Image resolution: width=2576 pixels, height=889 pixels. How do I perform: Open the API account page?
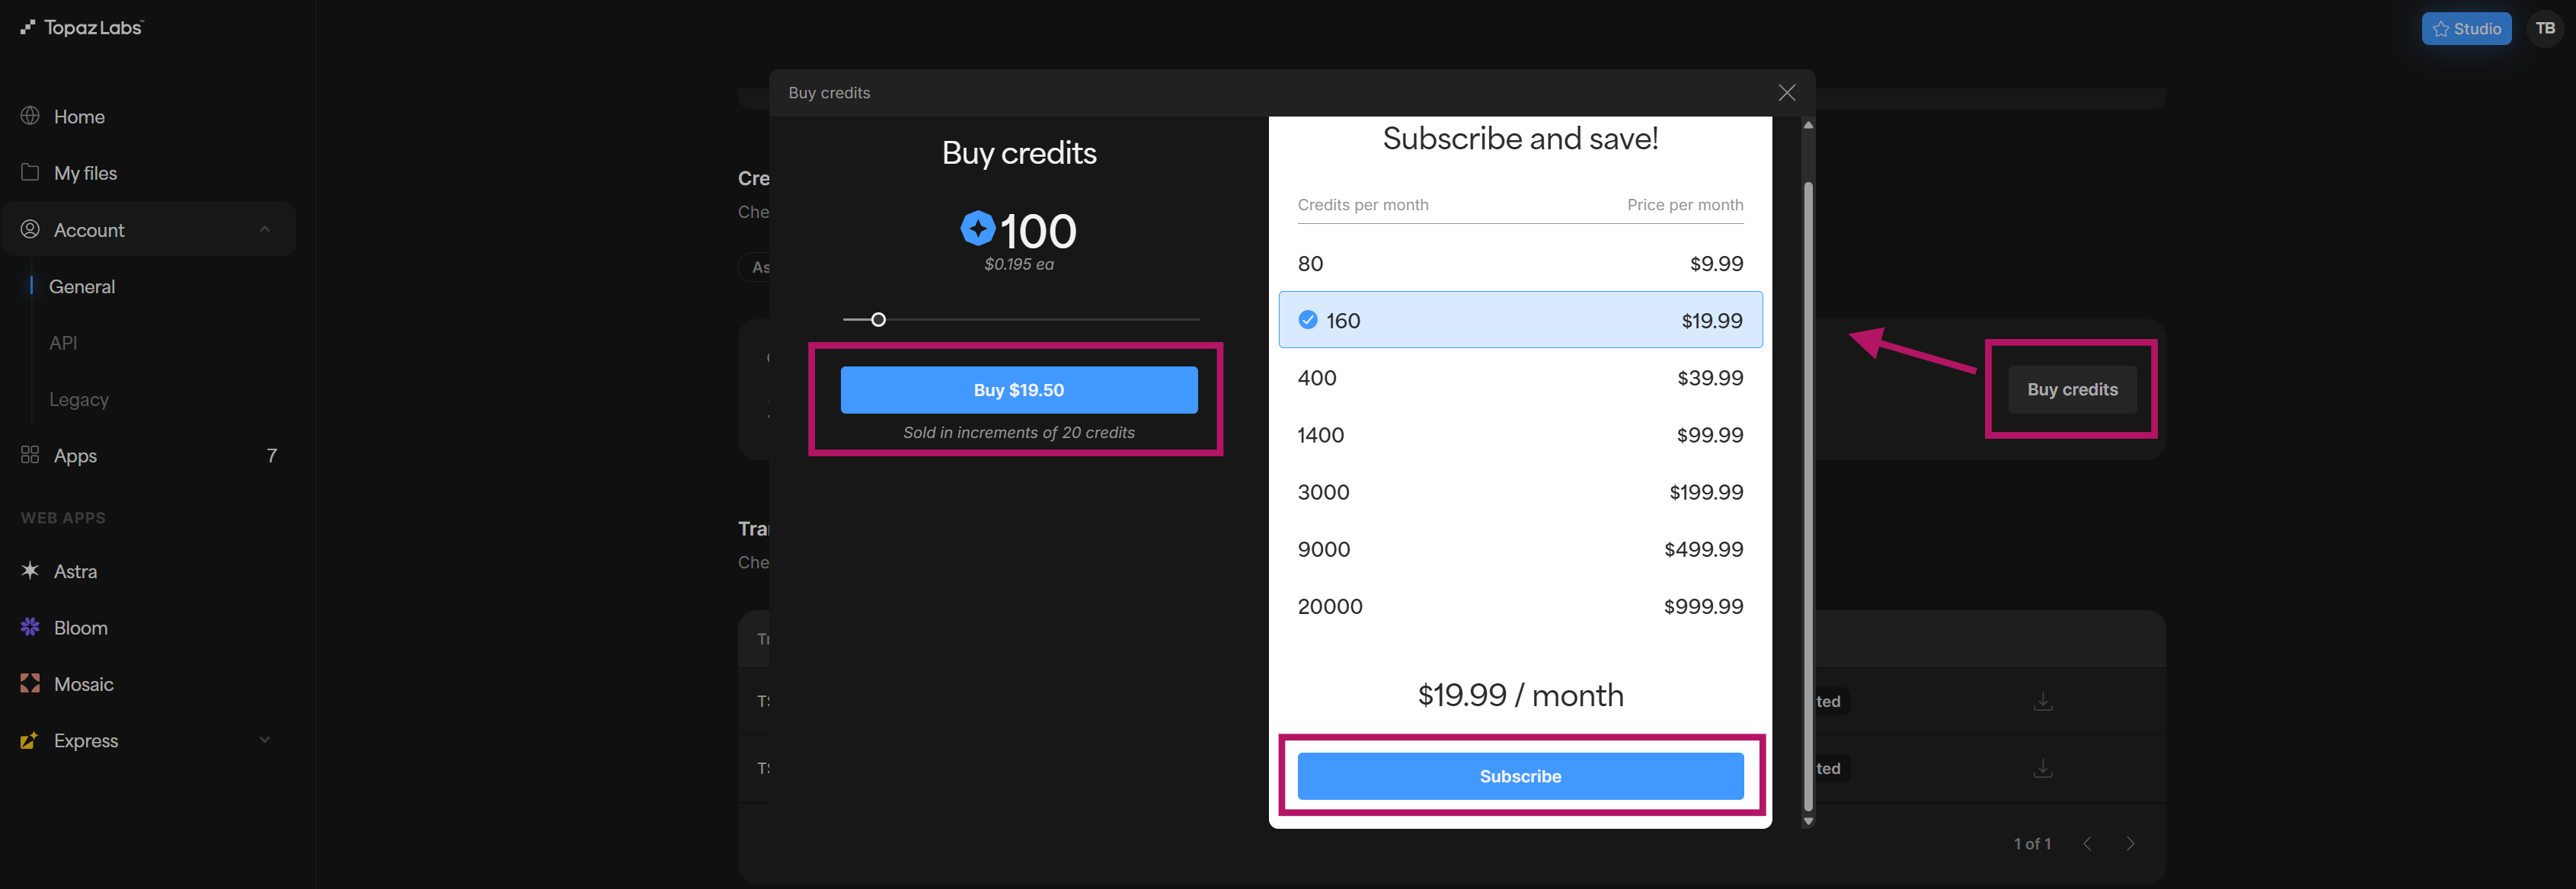tap(63, 343)
